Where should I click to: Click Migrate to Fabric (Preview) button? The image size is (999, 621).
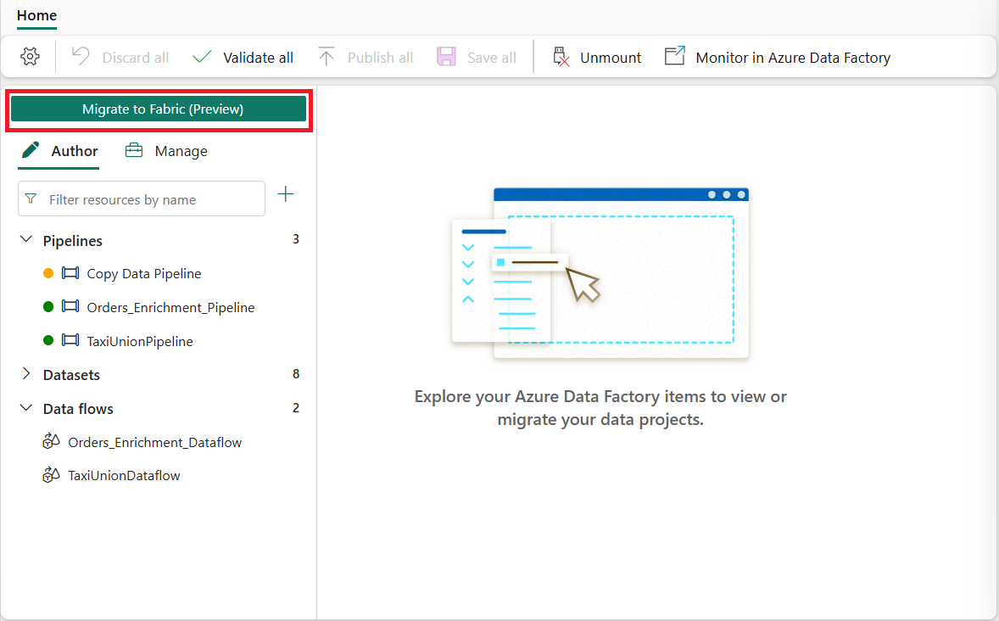159,109
